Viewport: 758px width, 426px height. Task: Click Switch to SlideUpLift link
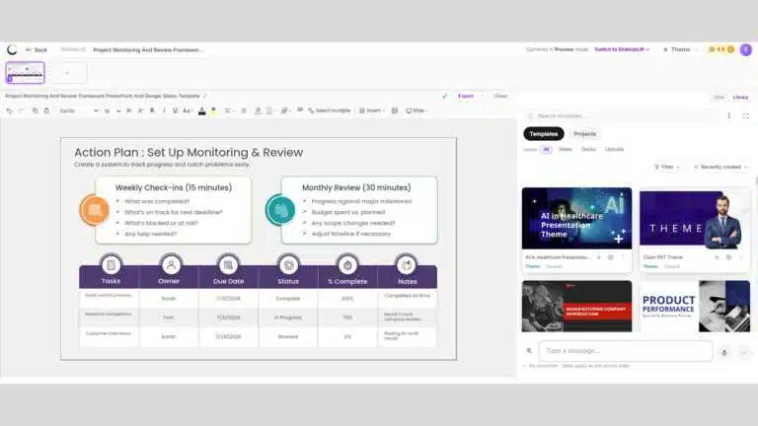click(621, 49)
